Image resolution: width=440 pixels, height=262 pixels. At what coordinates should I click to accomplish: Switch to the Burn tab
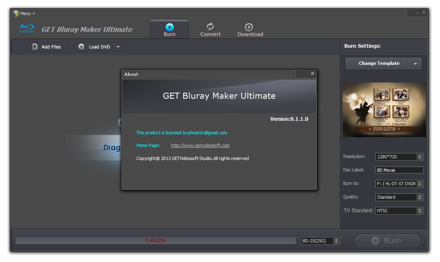[x=169, y=30]
